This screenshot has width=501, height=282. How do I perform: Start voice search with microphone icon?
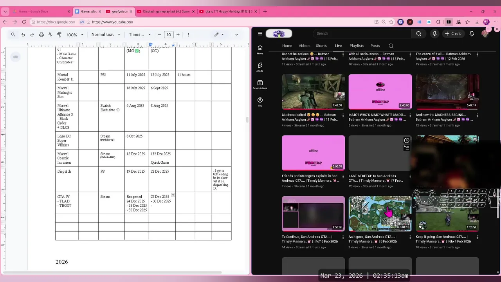434,34
